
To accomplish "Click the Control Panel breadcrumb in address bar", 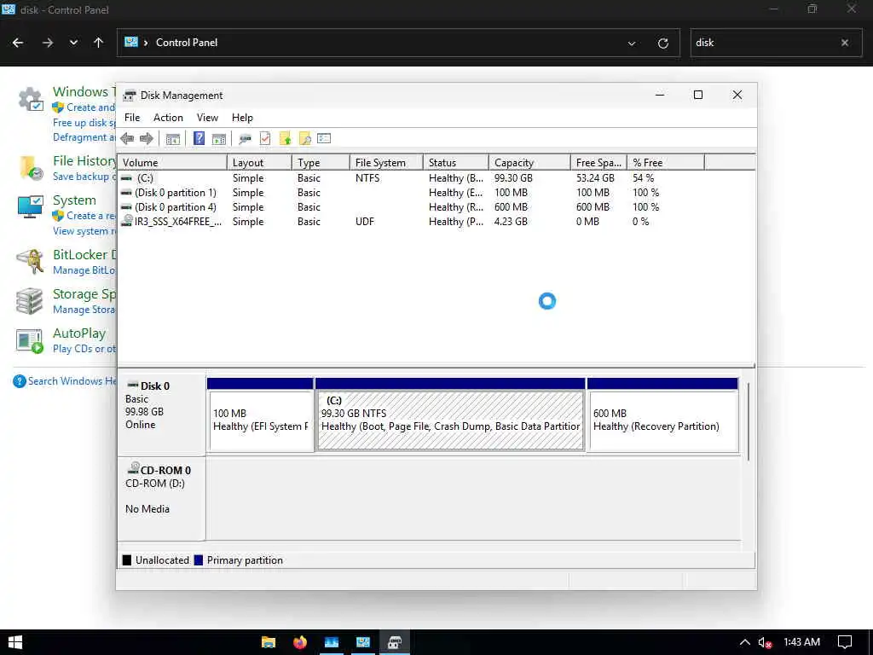I will click(187, 43).
